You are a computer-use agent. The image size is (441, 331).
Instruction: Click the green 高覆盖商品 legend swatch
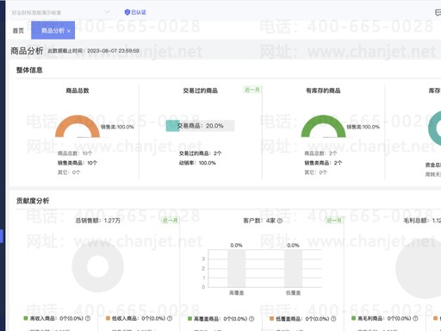189,319
